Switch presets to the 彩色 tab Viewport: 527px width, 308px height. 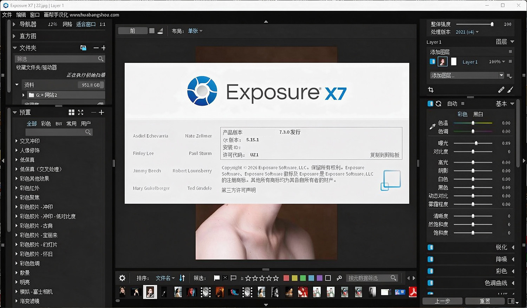click(46, 124)
